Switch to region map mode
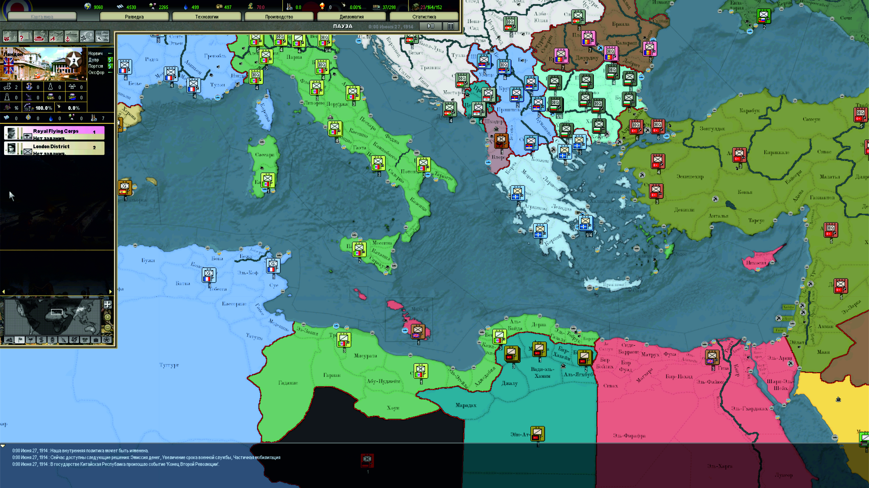The image size is (869, 488). (74, 340)
